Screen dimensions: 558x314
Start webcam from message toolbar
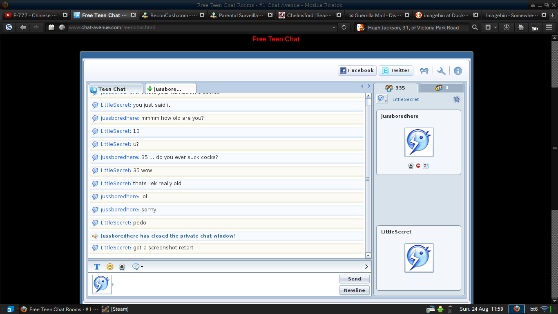click(x=122, y=267)
